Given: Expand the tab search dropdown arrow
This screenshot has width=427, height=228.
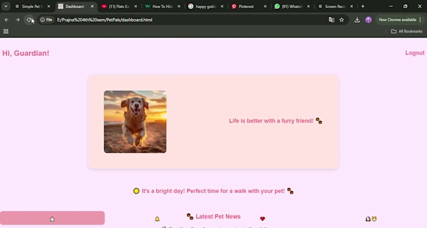Looking at the screenshot, I should click(x=6, y=6).
